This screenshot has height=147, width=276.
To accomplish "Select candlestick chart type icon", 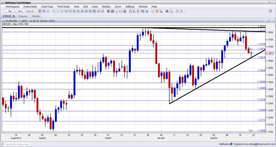I will click(40, 11).
